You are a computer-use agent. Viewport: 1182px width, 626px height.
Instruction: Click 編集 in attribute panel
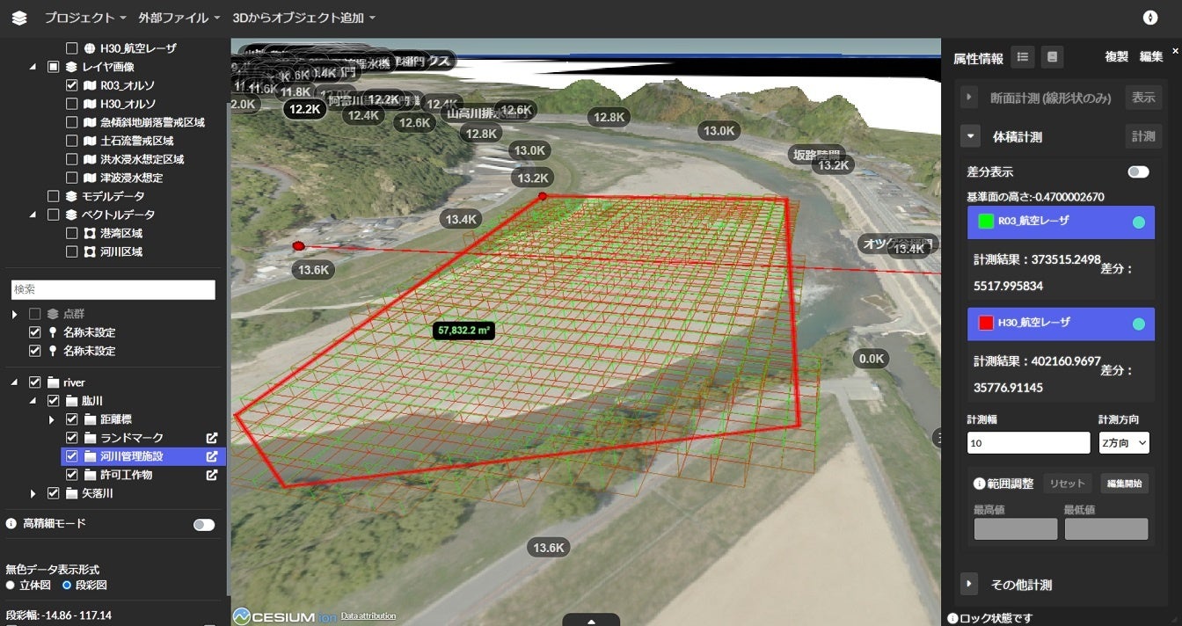(1152, 57)
